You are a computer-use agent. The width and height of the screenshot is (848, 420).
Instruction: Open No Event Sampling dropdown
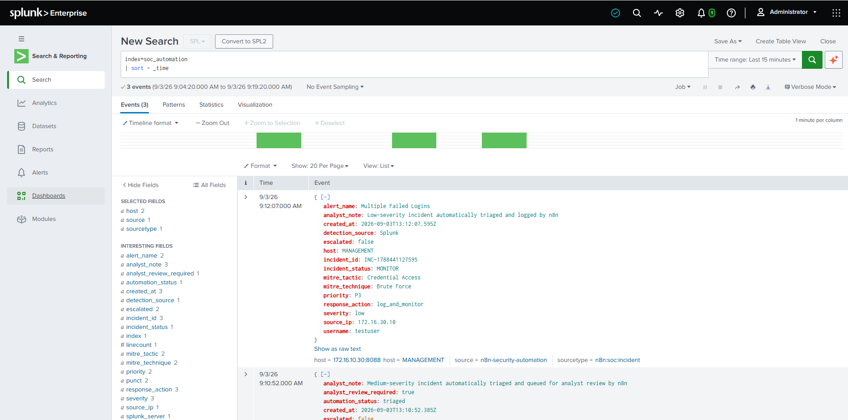[x=335, y=87]
